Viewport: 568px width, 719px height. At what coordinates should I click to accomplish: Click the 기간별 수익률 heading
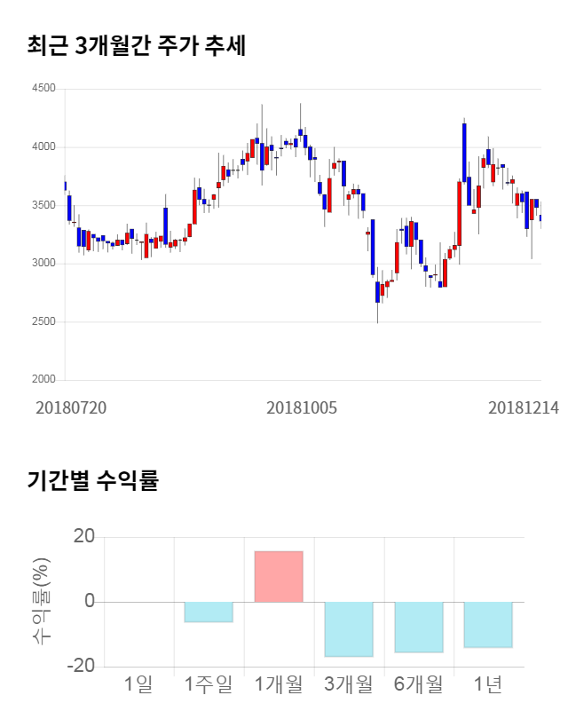click(92, 481)
